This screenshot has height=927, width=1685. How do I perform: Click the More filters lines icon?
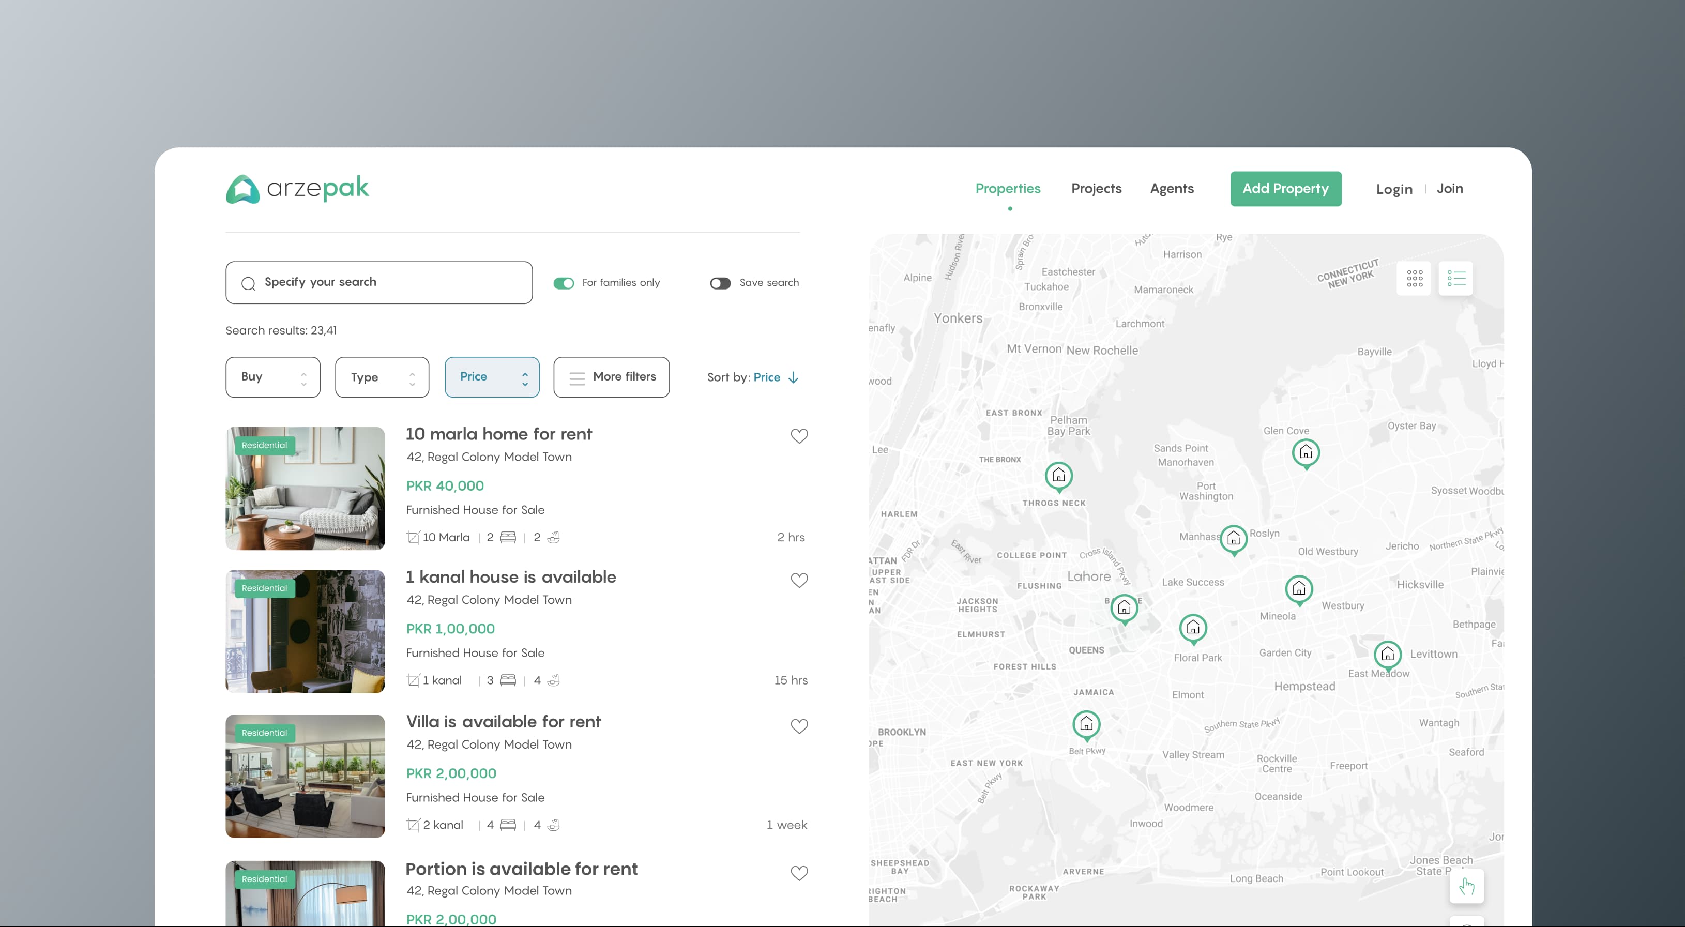coord(577,378)
